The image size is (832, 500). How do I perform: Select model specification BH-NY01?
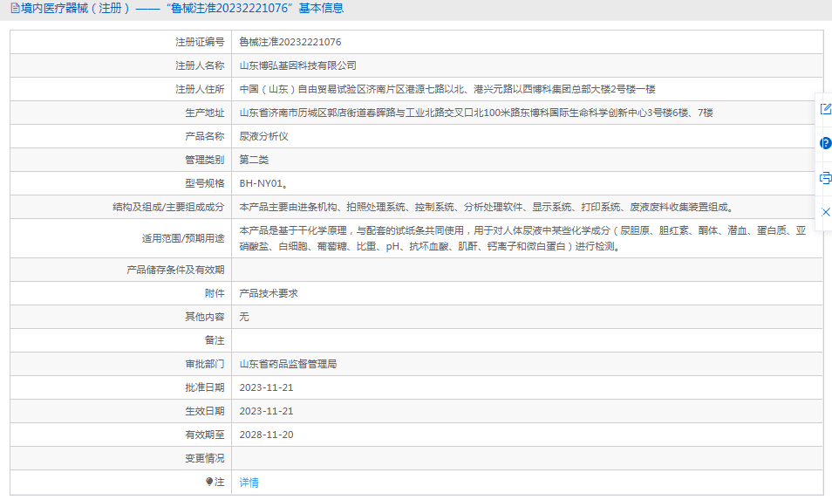tap(263, 183)
